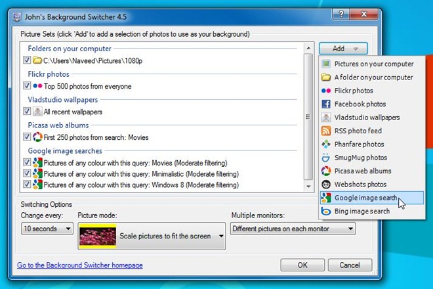The height and width of the screenshot is (289, 433).
Task: Click the Facebook icon in the Add menu
Action: pos(326,104)
